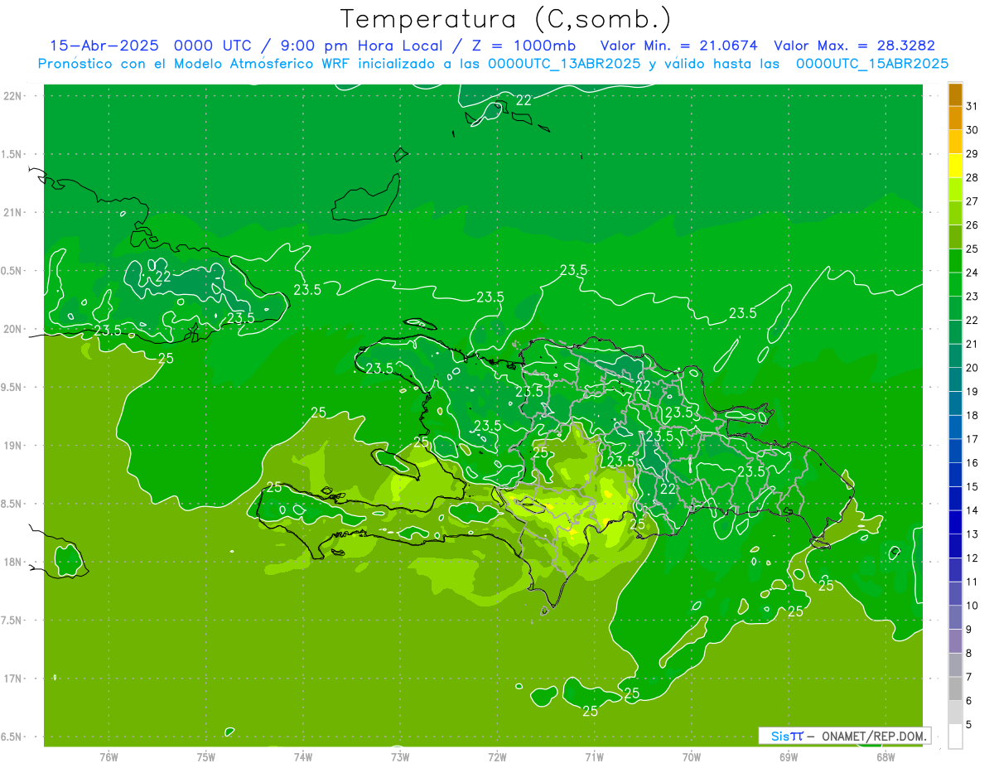This screenshot has width=994, height=768.
Task: Click the "22N" latitude axis label
Action: click(x=14, y=96)
